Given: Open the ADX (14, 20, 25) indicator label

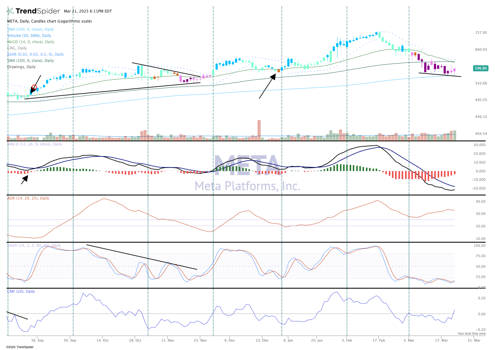Looking at the screenshot, I should [28, 198].
